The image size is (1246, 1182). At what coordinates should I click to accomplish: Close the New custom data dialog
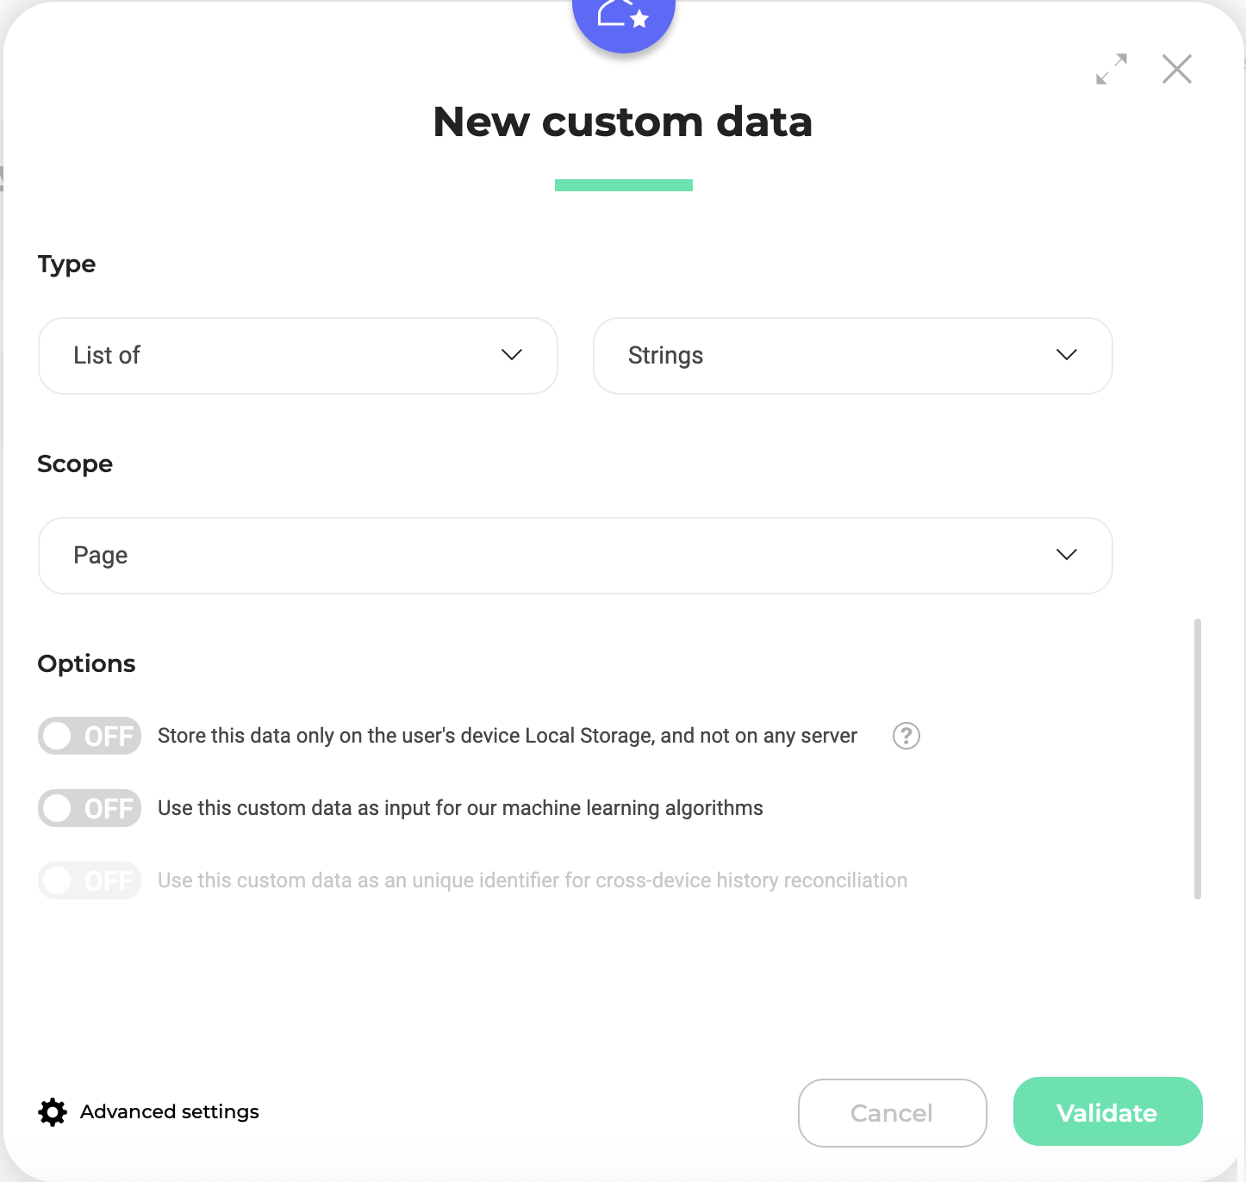[x=1176, y=69]
